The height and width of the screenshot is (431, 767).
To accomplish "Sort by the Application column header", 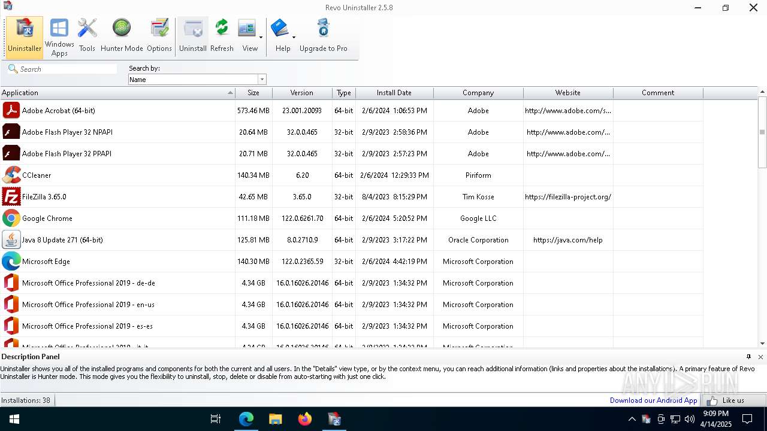I will tap(117, 93).
